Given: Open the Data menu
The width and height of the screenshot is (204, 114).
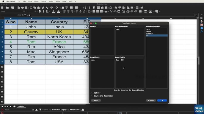Looking at the screenshot, I should point(64,1).
